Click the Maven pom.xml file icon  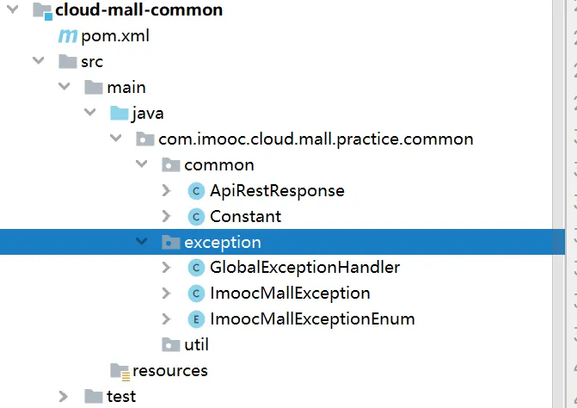[x=67, y=36]
